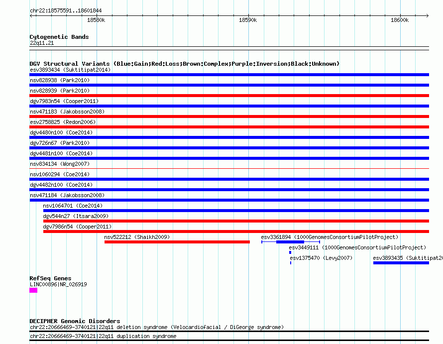Click the left arrow on the ruler
Image resolution: width=443 pixels, height=344 pixels.
[31, 16]
